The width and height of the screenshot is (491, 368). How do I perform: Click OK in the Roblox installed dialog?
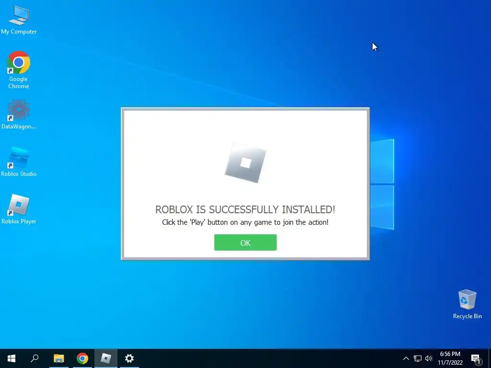pyautogui.click(x=245, y=242)
